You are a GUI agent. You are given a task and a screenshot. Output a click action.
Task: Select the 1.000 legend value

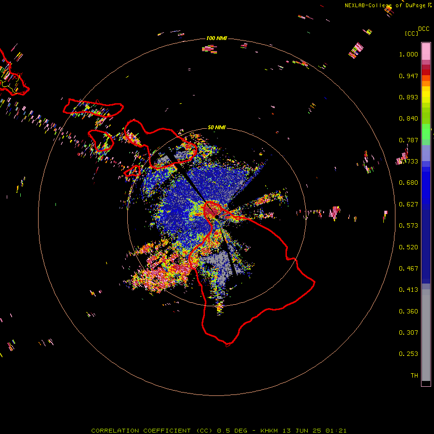pyautogui.click(x=408, y=54)
